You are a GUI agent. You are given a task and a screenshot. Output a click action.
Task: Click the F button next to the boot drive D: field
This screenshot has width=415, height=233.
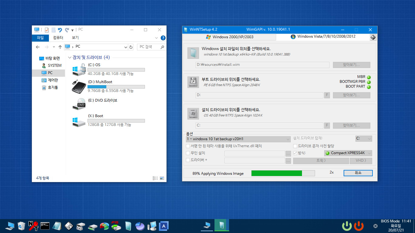327,95
